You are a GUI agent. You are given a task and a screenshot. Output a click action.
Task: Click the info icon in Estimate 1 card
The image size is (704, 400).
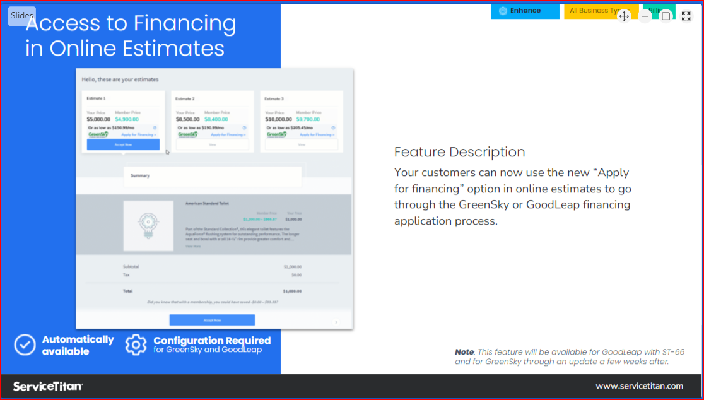[x=155, y=127]
